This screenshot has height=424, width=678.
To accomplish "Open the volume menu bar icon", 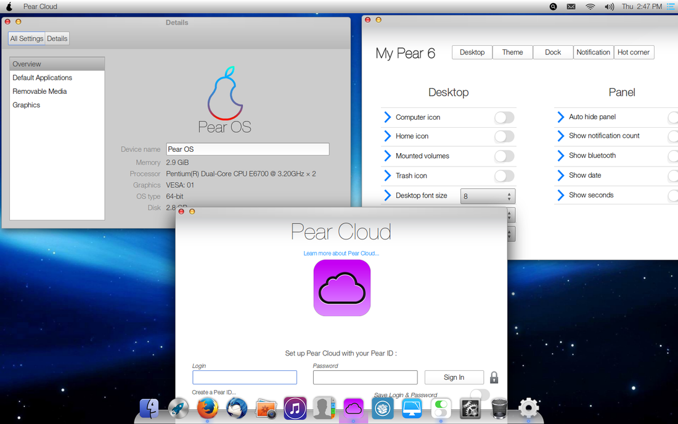I will tap(609, 7).
